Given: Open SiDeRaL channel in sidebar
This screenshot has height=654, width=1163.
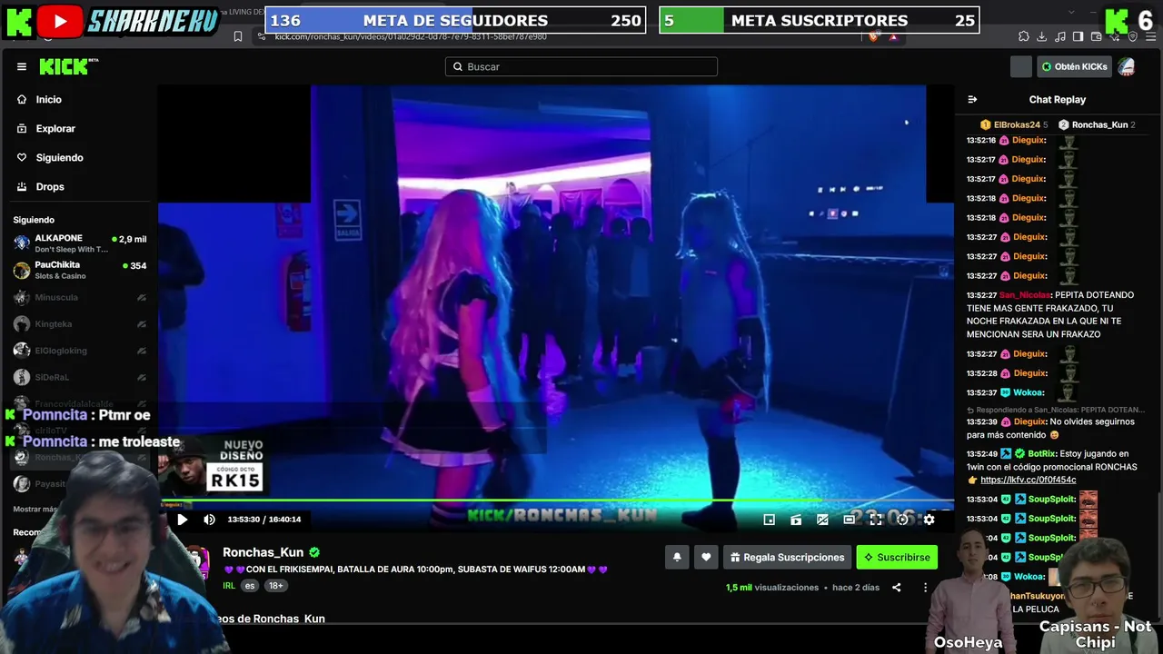Looking at the screenshot, I should 80,377.
